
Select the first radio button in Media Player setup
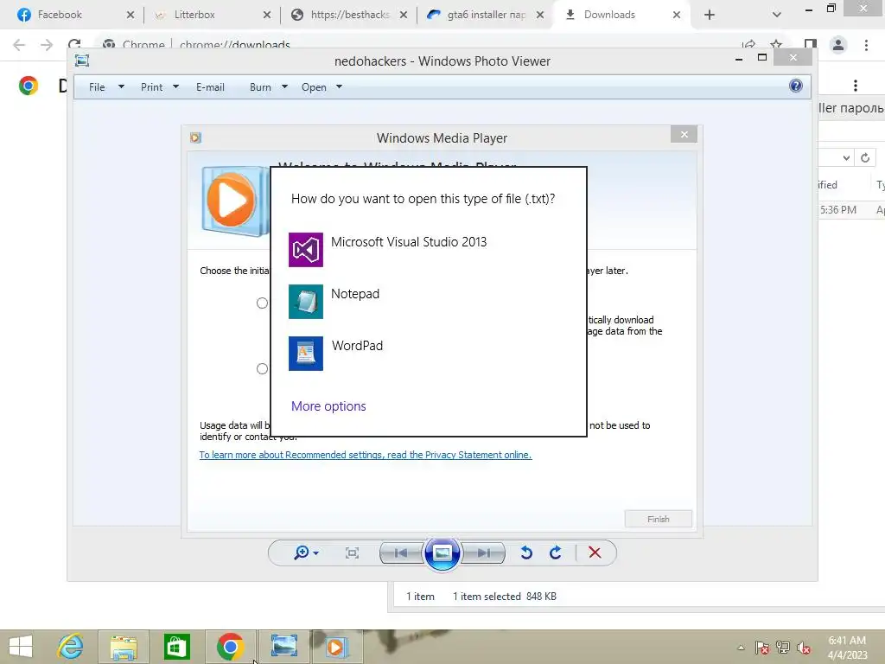[262, 303]
